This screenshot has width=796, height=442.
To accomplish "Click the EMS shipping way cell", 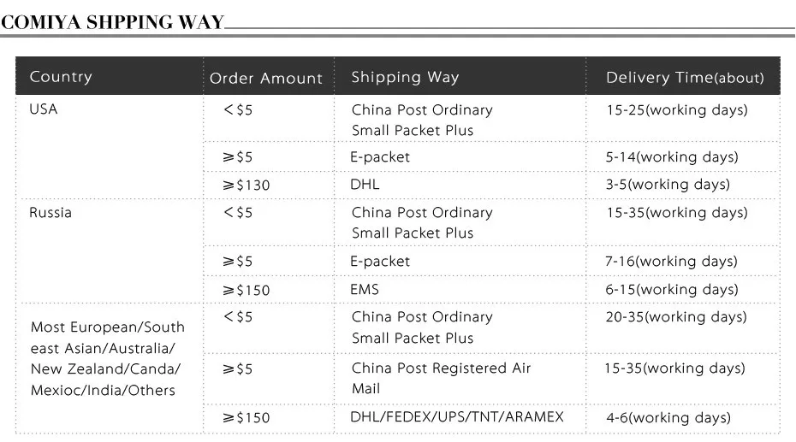I will pos(365,289).
